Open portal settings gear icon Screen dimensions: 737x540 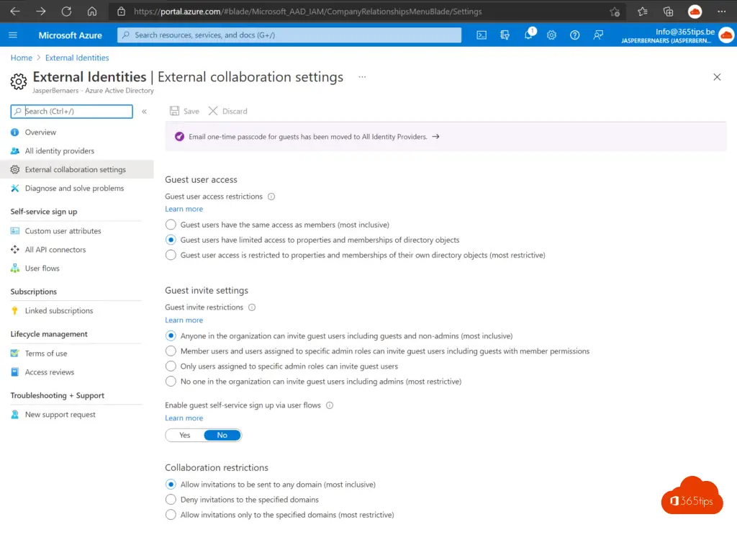coord(551,35)
